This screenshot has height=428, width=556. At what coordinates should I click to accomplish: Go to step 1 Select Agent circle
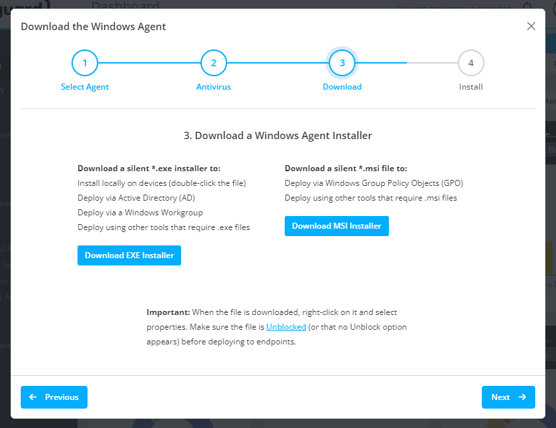click(x=85, y=63)
